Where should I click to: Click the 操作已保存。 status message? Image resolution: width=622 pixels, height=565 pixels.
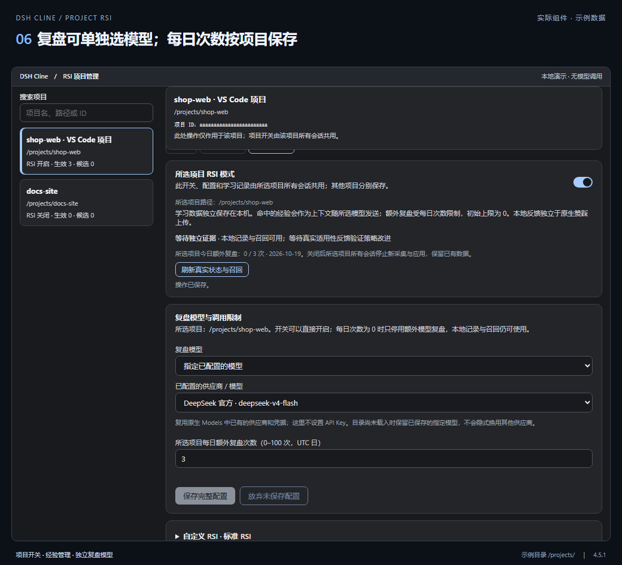[x=192, y=285]
